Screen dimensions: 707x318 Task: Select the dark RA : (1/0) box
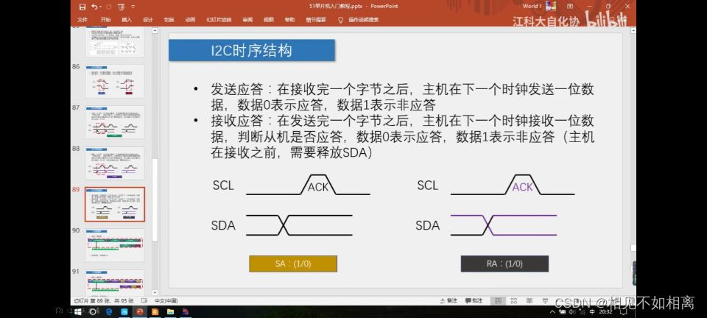504,264
